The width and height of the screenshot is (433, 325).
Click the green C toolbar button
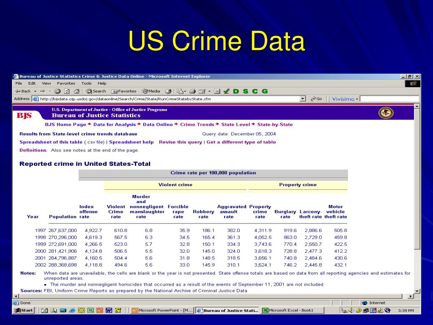pos(255,91)
